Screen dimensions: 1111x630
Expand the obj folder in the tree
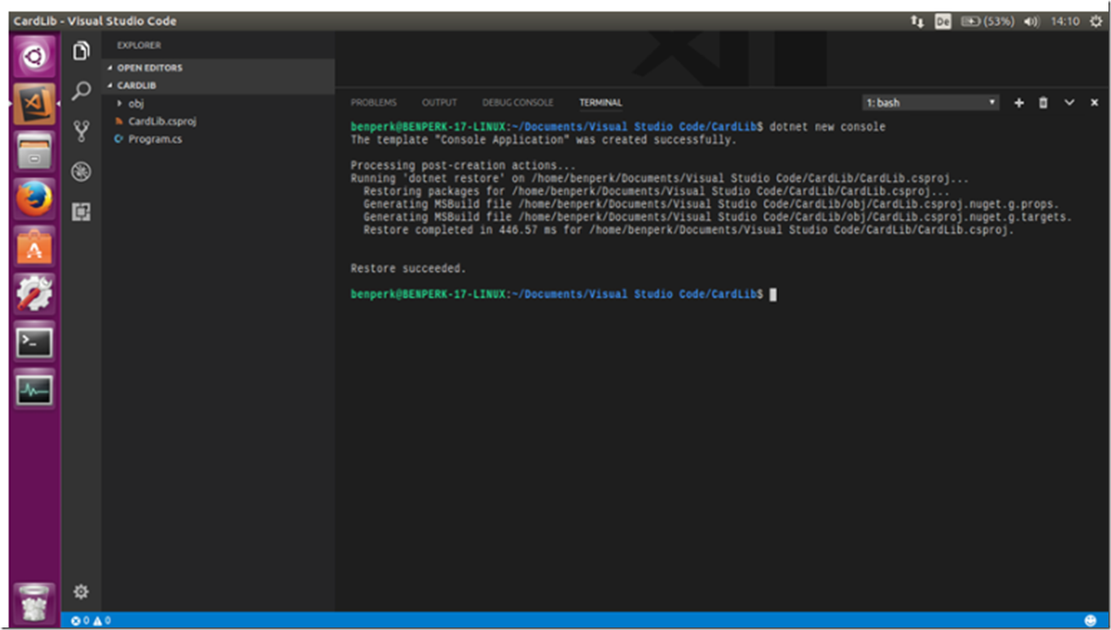pos(135,103)
